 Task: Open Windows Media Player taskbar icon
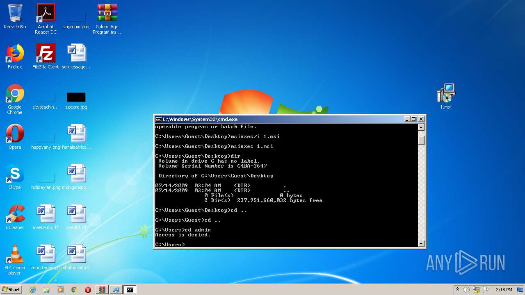(60, 290)
